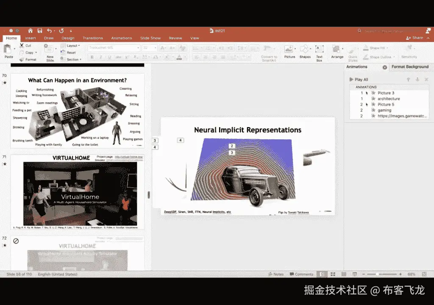The width and height of the screenshot is (434, 305).
Task: Click the Share button
Action: (415, 38)
